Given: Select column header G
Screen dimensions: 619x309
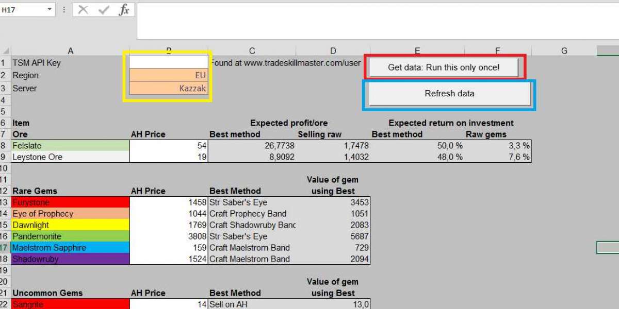Looking at the screenshot, I should pyautogui.click(x=564, y=50).
